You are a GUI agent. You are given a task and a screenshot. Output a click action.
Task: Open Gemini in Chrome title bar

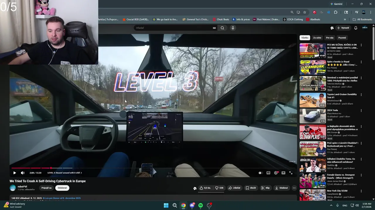click(x=336, y=4)
